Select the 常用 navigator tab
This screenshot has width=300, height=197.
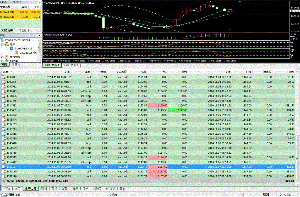(x=4, y=65)
